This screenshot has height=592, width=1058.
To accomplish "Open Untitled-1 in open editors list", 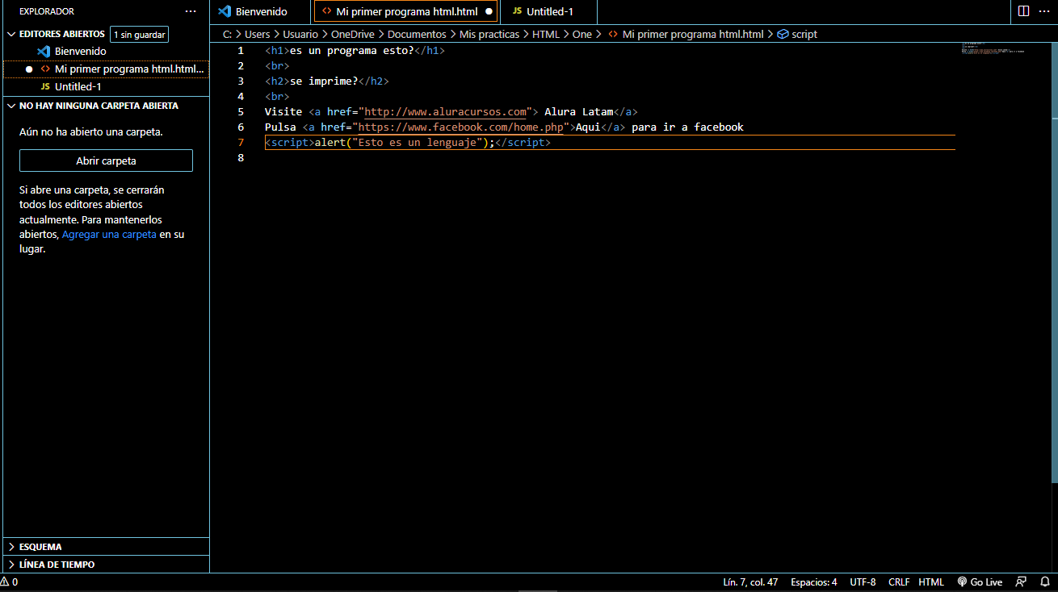I will pos(106,87).
